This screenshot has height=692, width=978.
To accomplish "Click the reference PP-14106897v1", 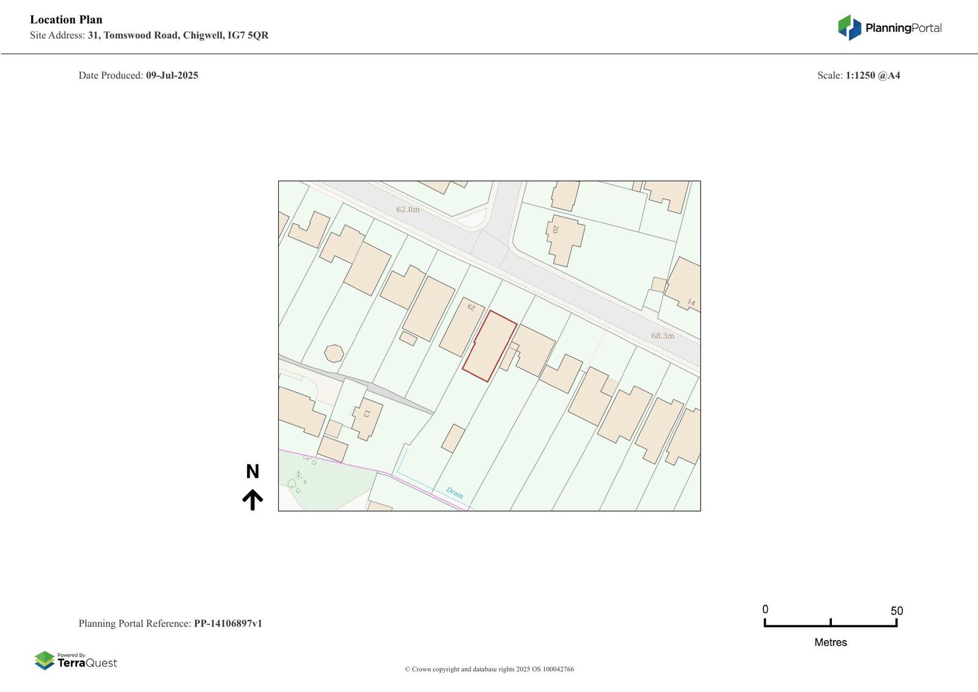I will pos(228,624).
